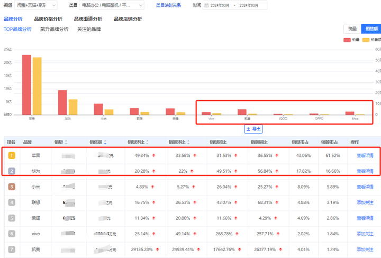Click the red arrow beside 26377.19%
This screenshot has height=258, width=381.
[280, 250]
